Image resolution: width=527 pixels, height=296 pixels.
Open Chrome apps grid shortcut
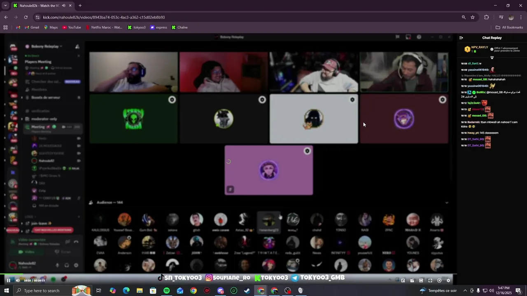tap(5, 28)
